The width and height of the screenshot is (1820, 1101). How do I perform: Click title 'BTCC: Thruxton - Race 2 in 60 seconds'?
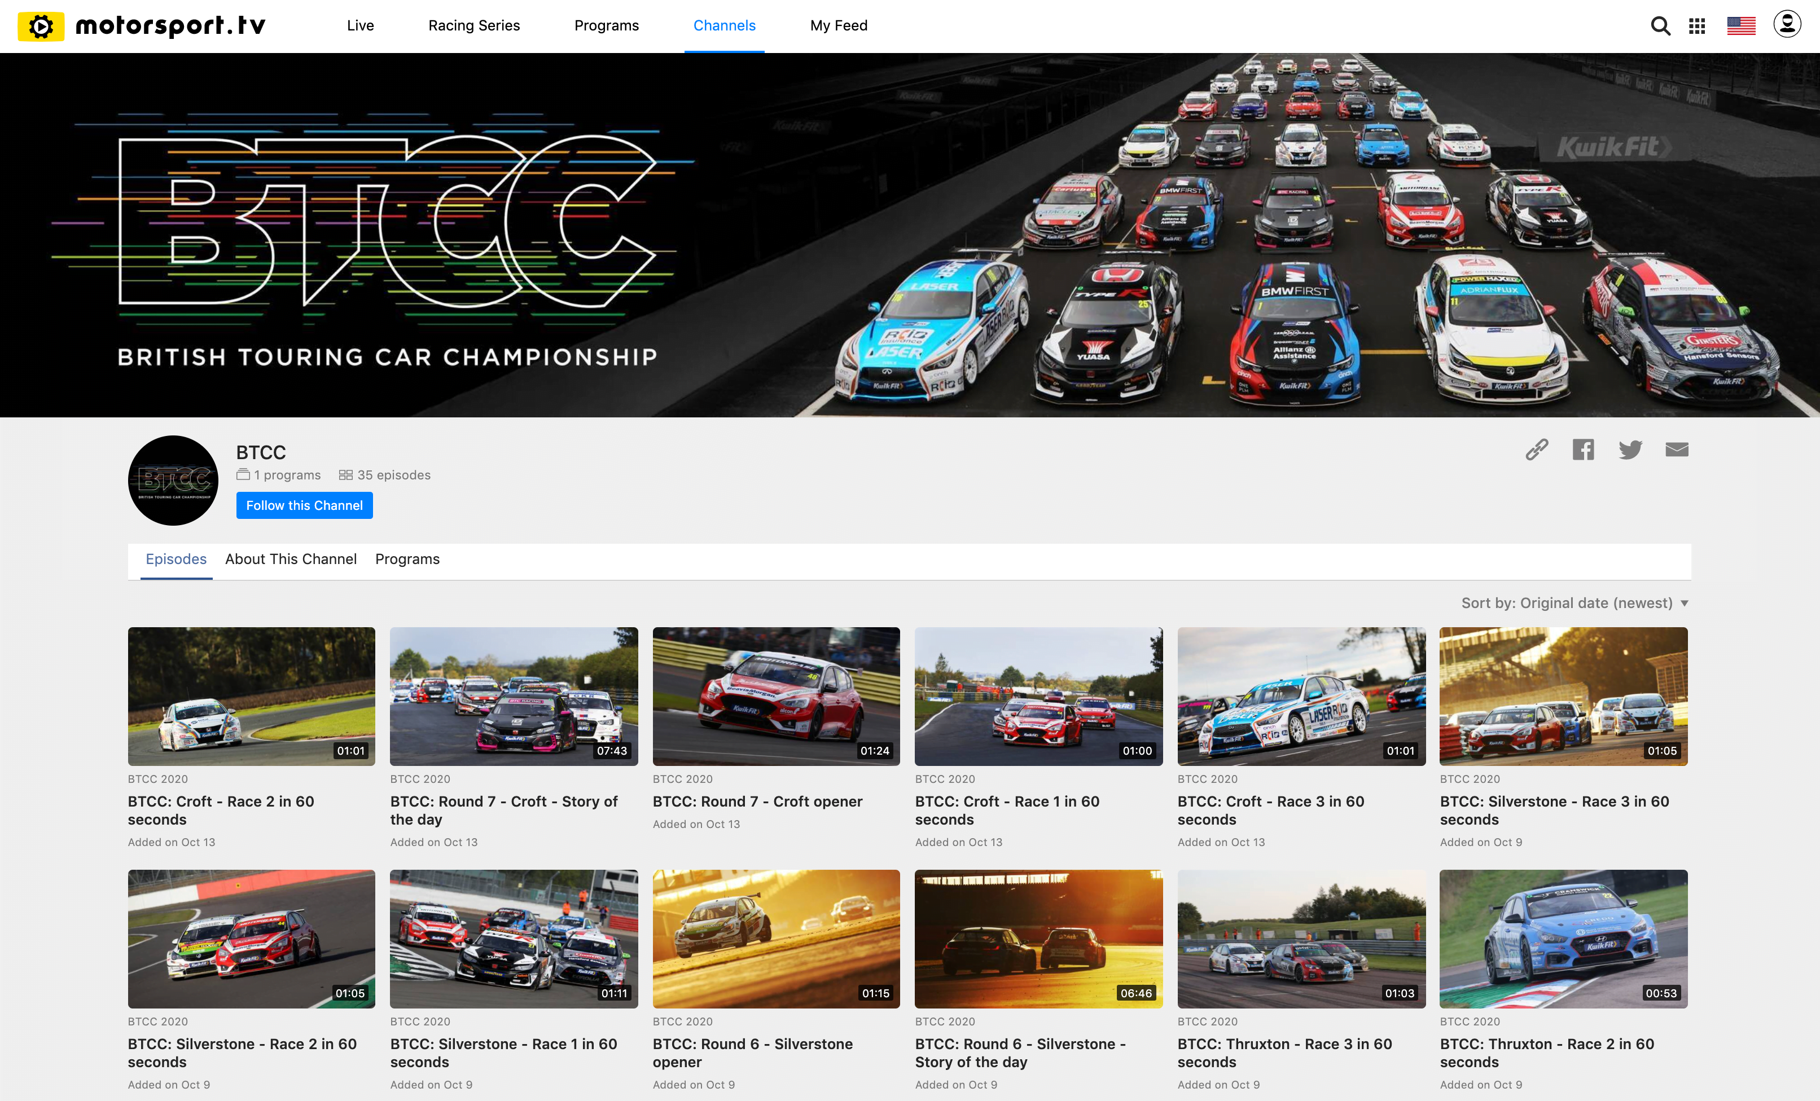[x=1547, y=1053]
